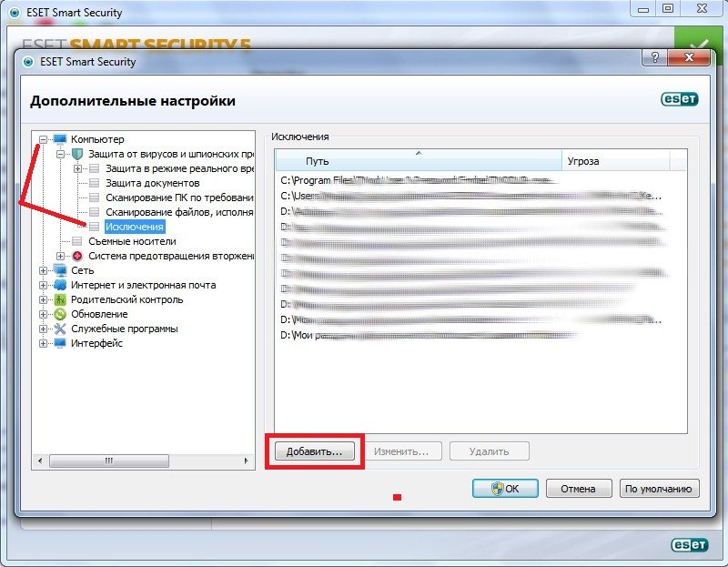Click the Служебные программы tools icon
Screen dimensions: 728x567
coord(60,329)
